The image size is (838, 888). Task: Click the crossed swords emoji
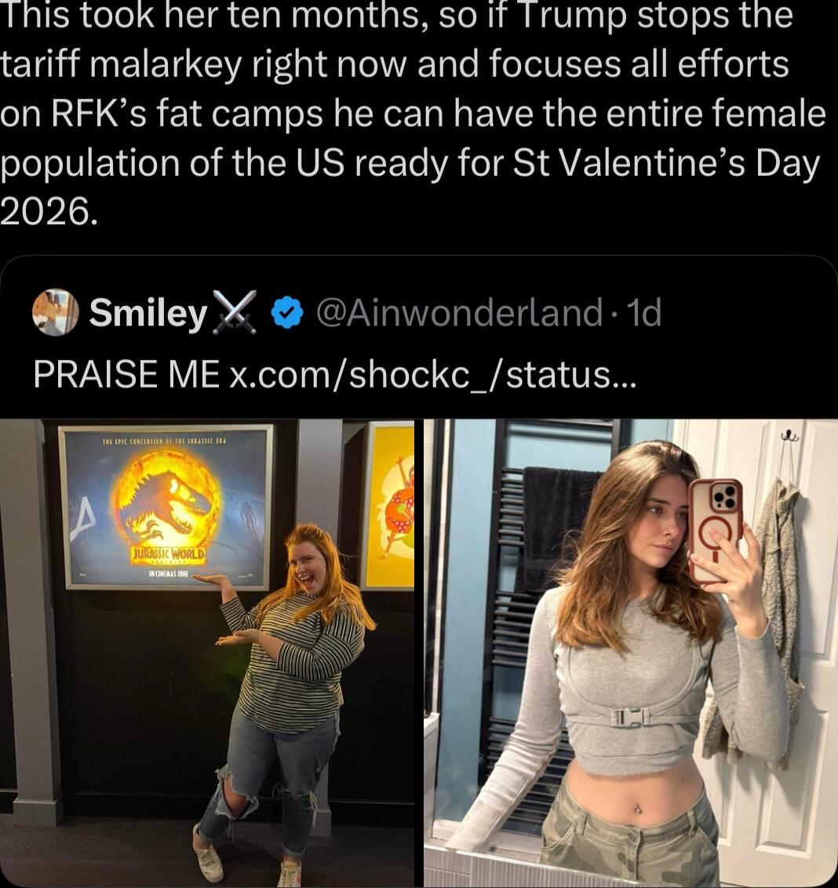(x=235, y=312)
